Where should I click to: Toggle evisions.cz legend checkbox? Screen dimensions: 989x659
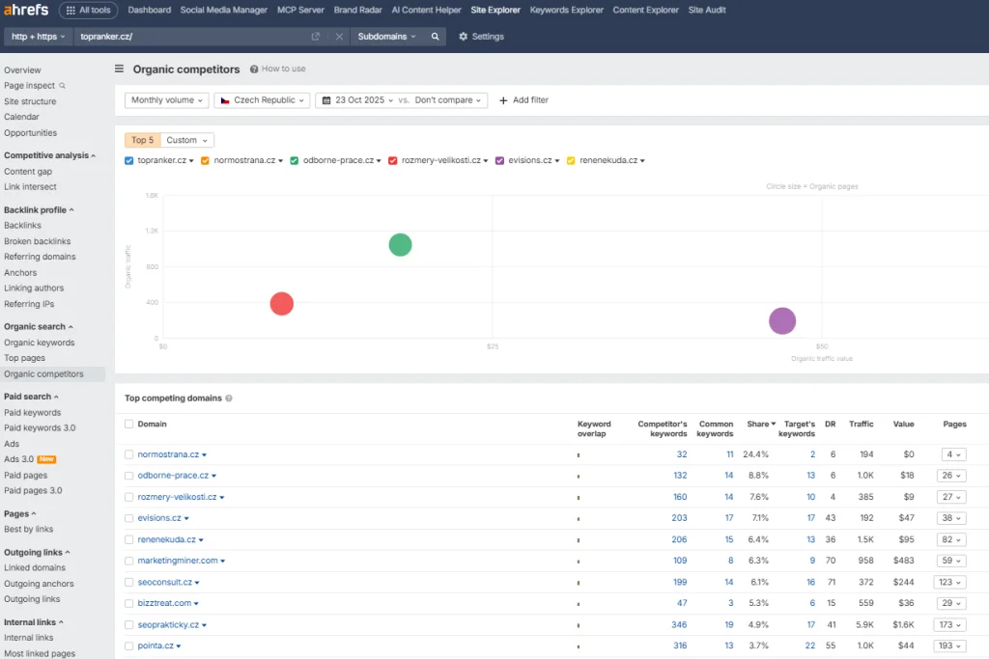(499, 161)
